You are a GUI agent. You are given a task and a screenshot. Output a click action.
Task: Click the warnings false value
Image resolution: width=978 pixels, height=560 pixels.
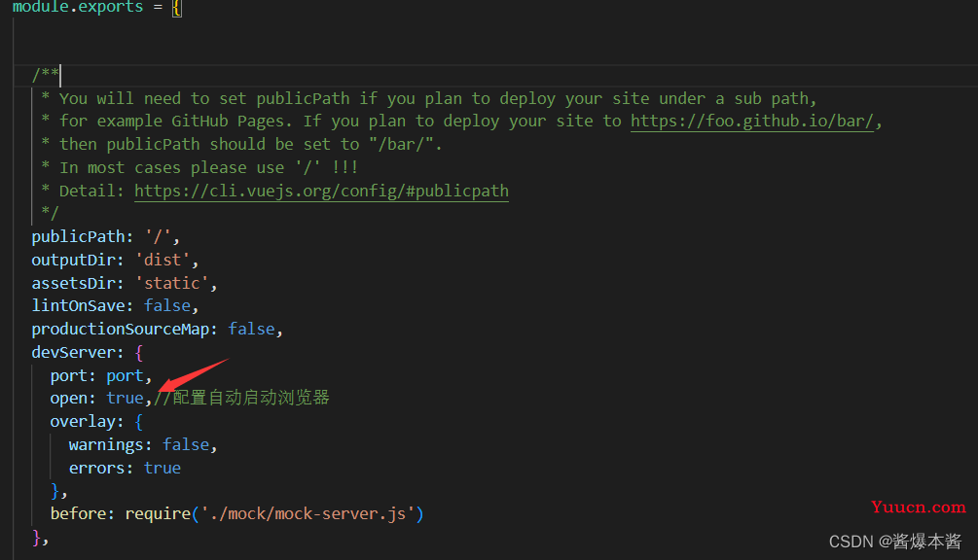[186, 444]
